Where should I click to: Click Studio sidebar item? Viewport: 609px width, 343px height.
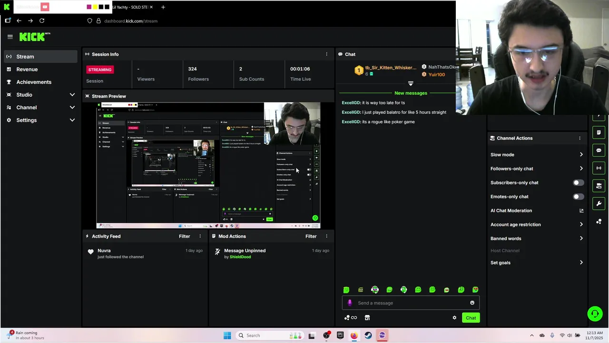click(x=24, y=95)
